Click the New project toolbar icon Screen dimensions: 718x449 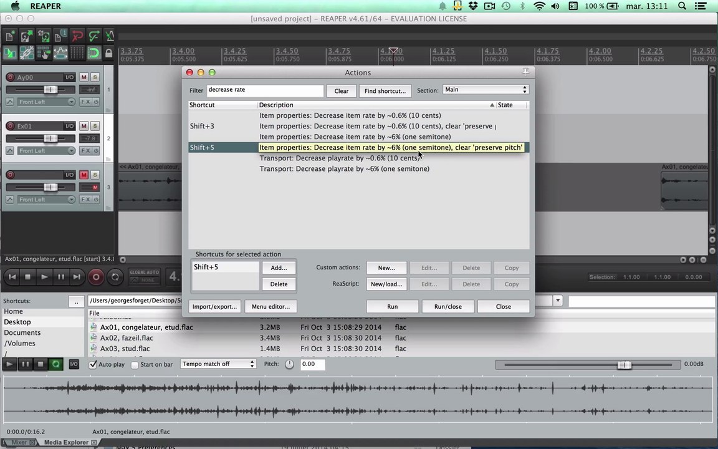pyautogui.click(x=9, y=36)
